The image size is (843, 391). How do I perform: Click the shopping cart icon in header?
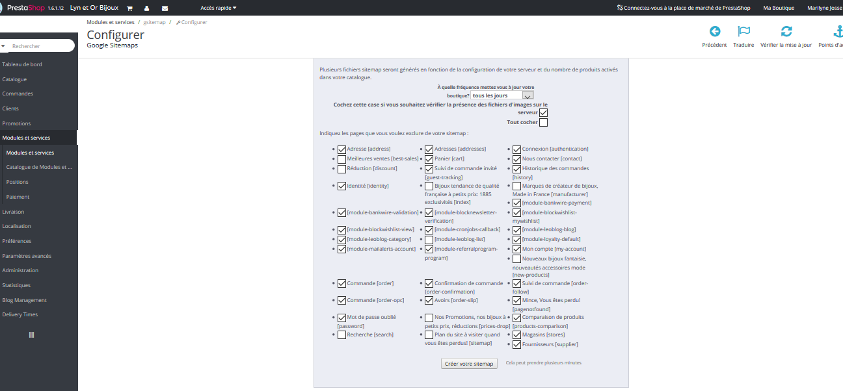coord(130,8)
